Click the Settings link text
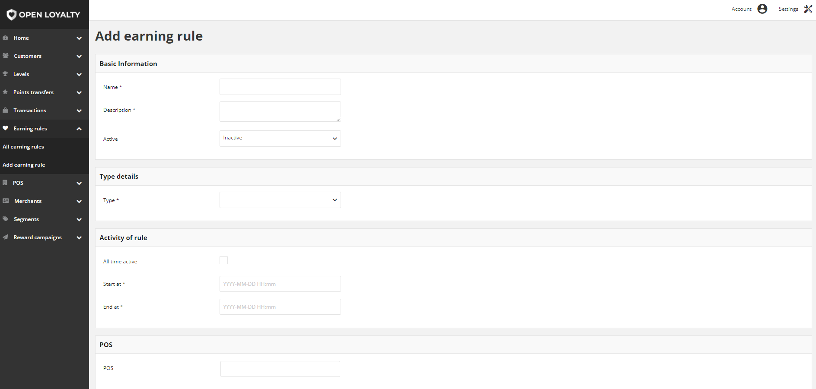 coord(788,9)
